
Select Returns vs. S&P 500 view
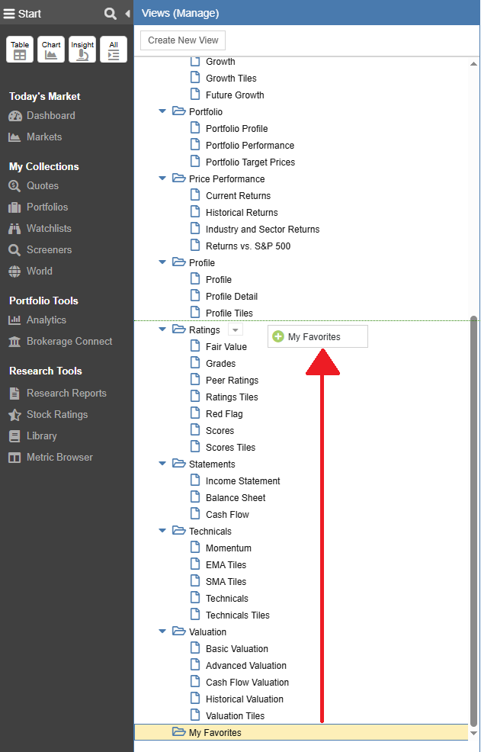[248, 246]
